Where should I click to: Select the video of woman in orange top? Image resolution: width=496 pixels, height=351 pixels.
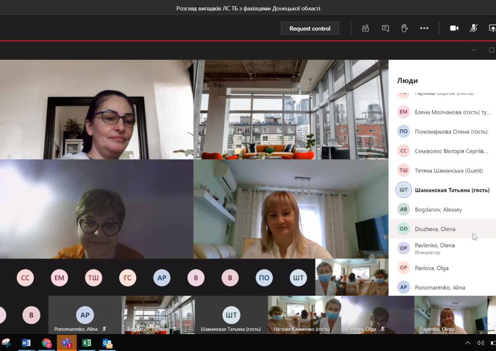pos(96,209)
